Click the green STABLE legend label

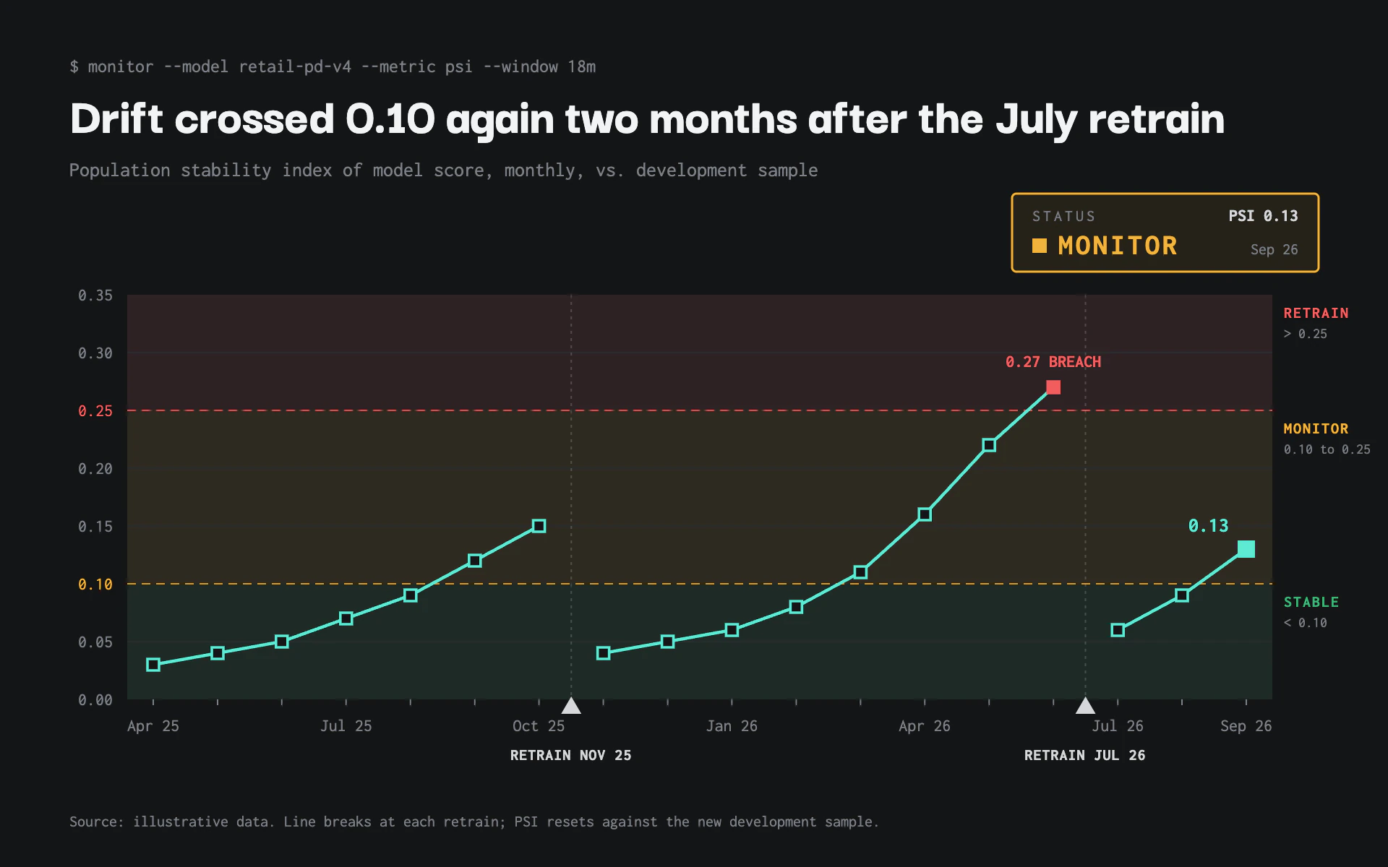coord(1311,602)
